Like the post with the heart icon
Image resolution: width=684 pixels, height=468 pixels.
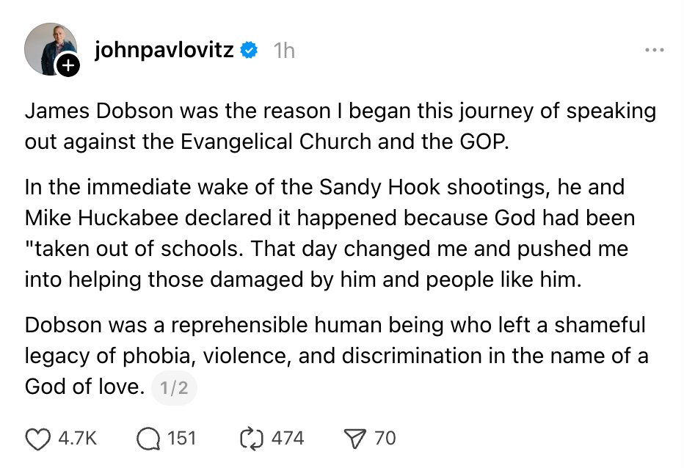tap(37, 438)
